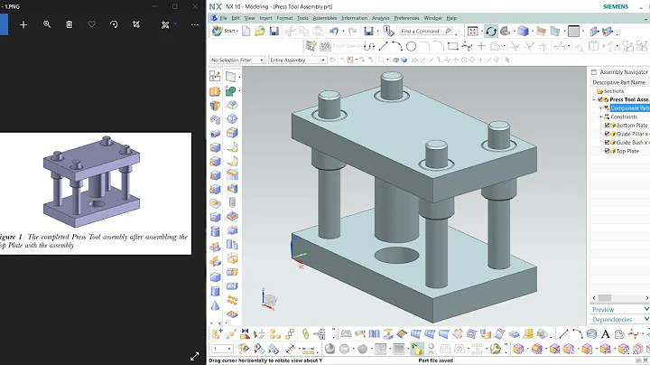The width and height of the screenshot is (650, 365).
Task: Click the Undo arrow in NX toolbar
Action: tap(334, 31)
